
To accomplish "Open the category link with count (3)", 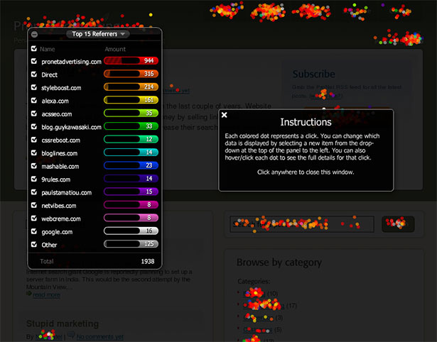I will [x=259, y=317].
